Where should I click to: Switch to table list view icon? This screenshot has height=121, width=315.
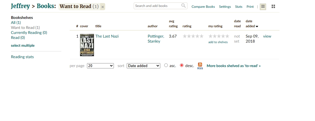tap(263, 7)
